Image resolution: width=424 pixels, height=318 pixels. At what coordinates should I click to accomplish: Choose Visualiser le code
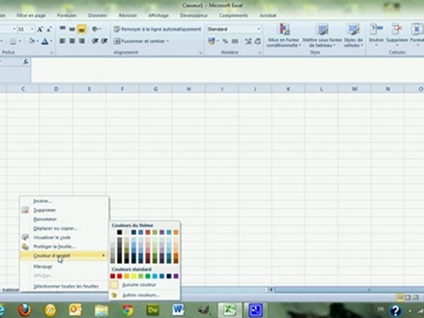(x=64, y=238)
